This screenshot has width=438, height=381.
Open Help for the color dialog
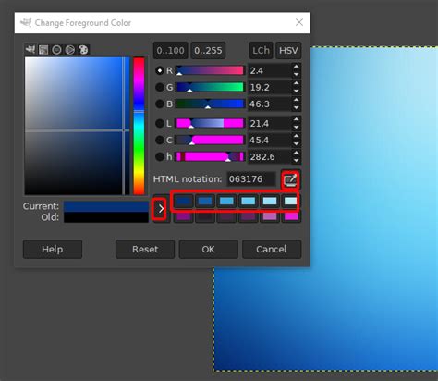(53, 249)
